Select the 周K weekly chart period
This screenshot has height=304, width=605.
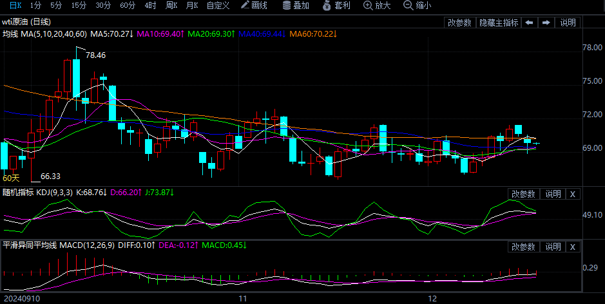(x=171, y=6)
